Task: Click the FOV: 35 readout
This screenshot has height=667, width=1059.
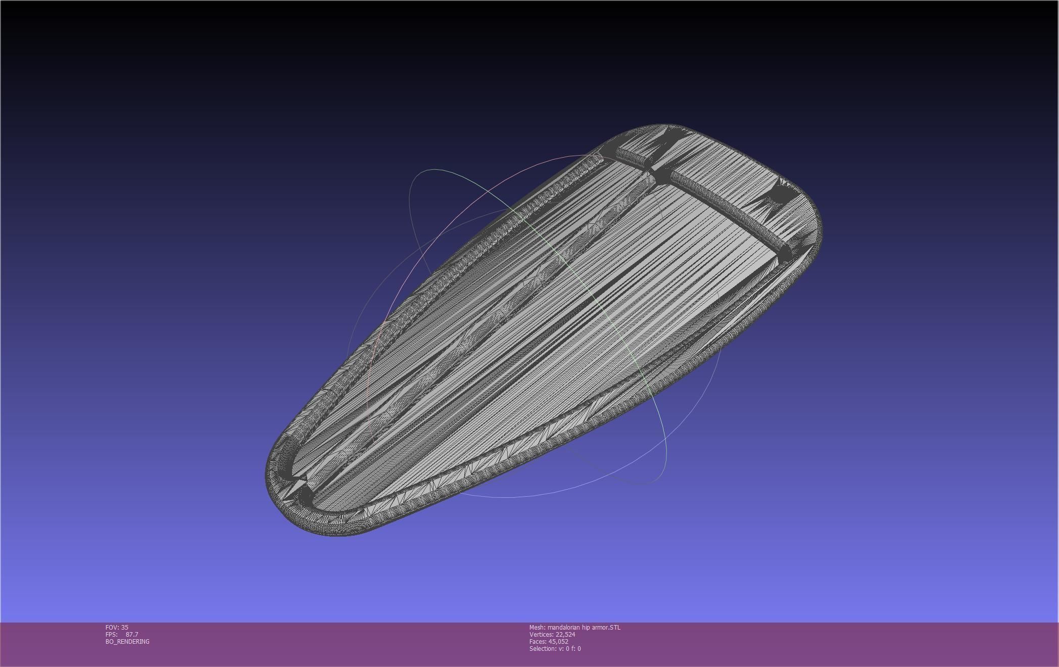Action: 117,627
